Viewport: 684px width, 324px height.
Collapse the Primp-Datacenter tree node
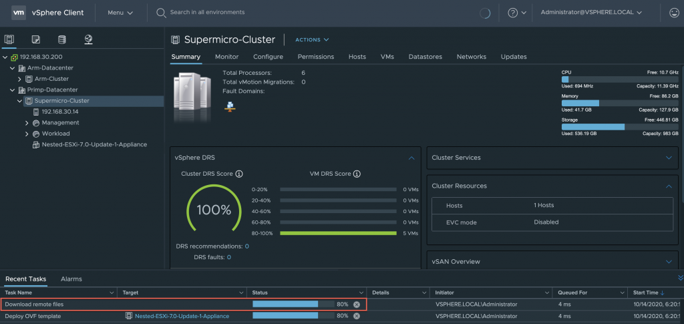click(12, 90)
